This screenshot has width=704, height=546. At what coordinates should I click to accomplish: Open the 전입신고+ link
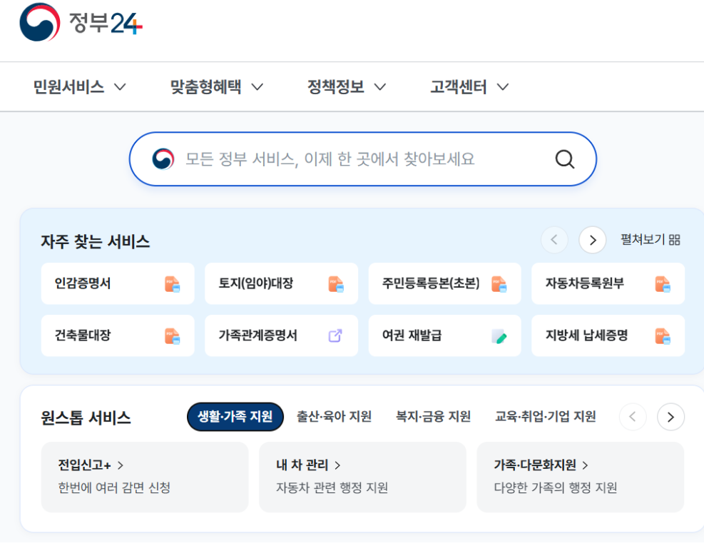(91, 465)
